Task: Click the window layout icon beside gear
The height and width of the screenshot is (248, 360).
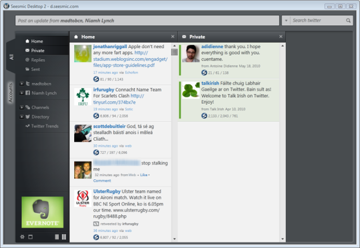Action: point(30,237)
